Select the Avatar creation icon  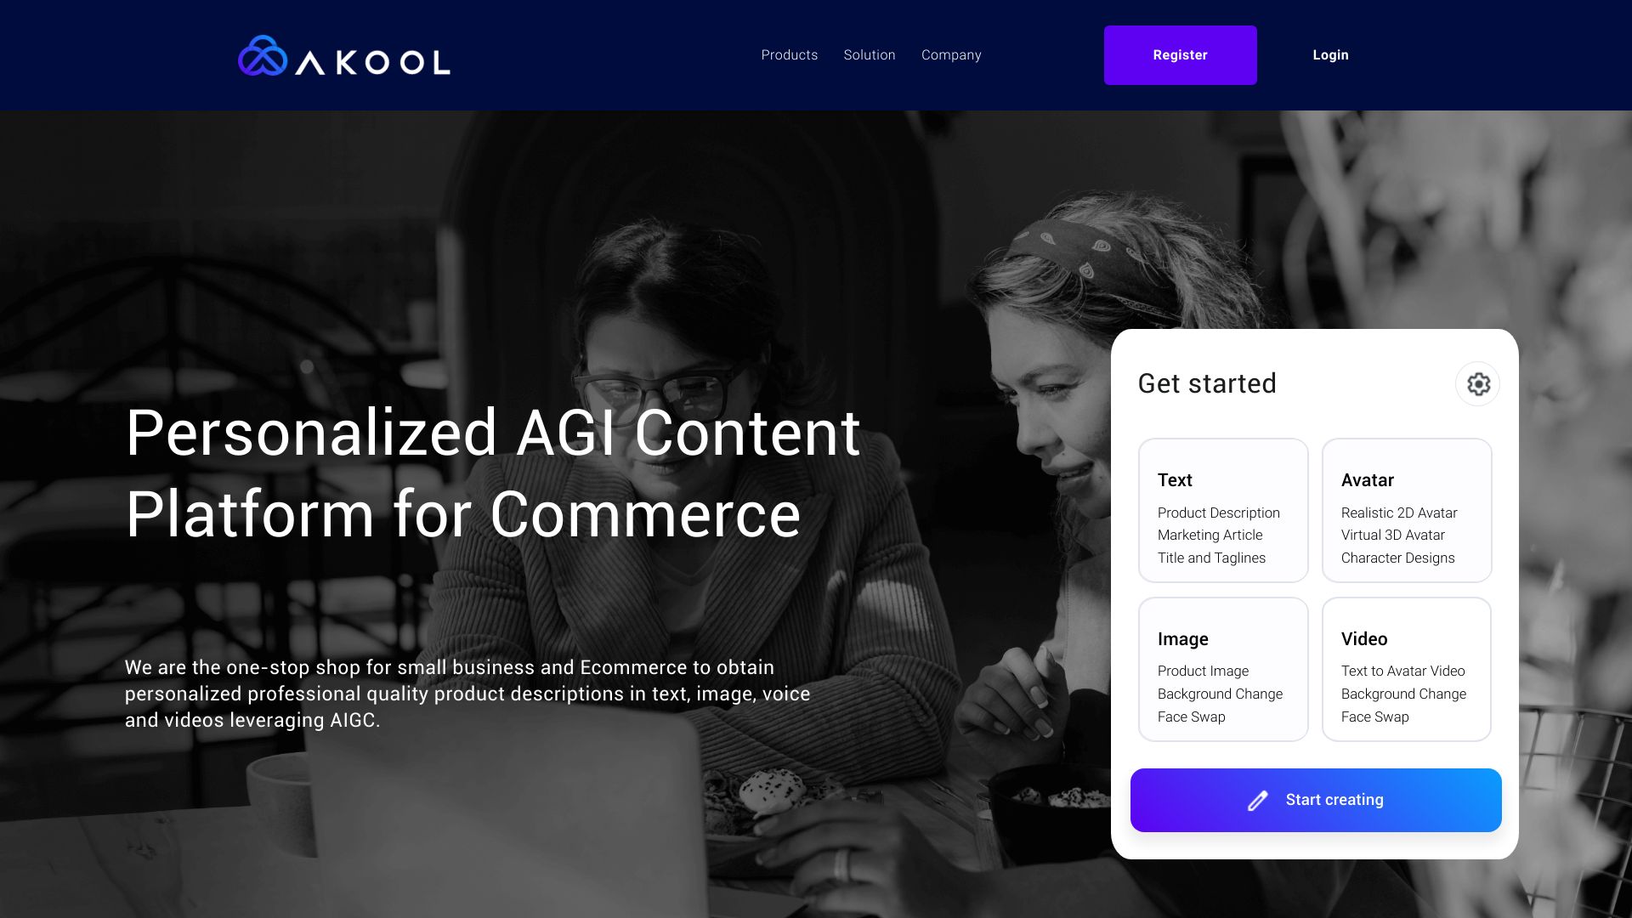pos(1407,510)
